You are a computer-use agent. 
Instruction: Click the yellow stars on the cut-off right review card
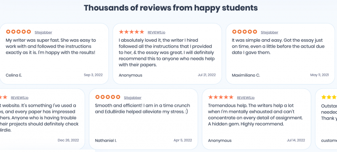[x=329, y=97]
